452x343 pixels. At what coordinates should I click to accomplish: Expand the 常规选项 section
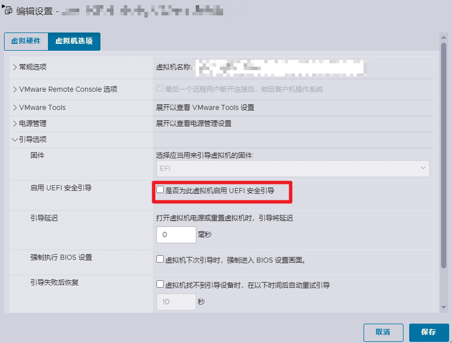pyautogui.click(x=15, y=67)
